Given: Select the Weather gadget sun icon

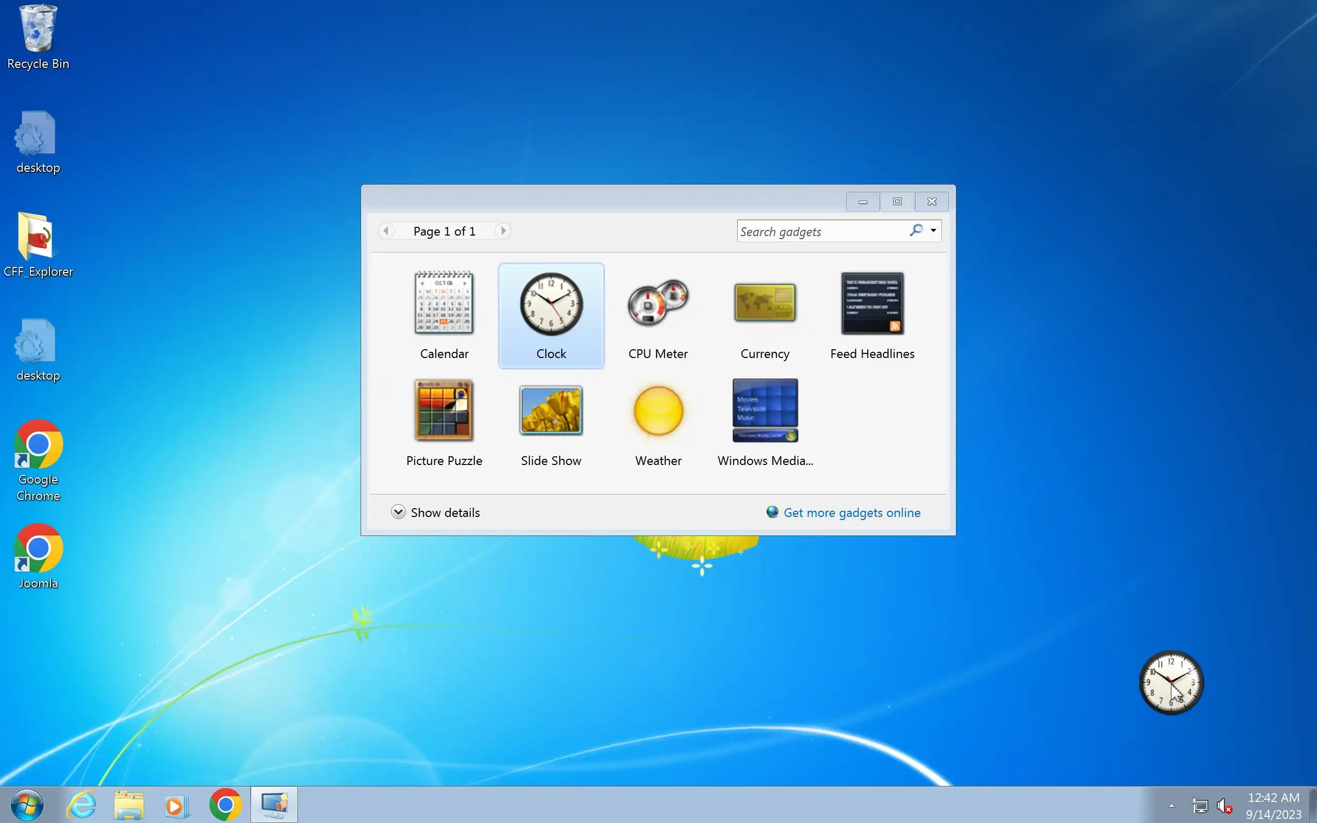Looking at the screenshot, I should click(658, 410).
